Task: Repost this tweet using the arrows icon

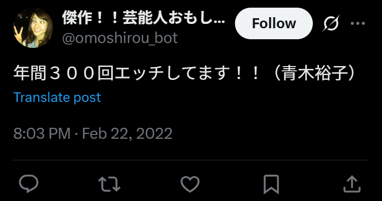Action: (x=109, y=184)
